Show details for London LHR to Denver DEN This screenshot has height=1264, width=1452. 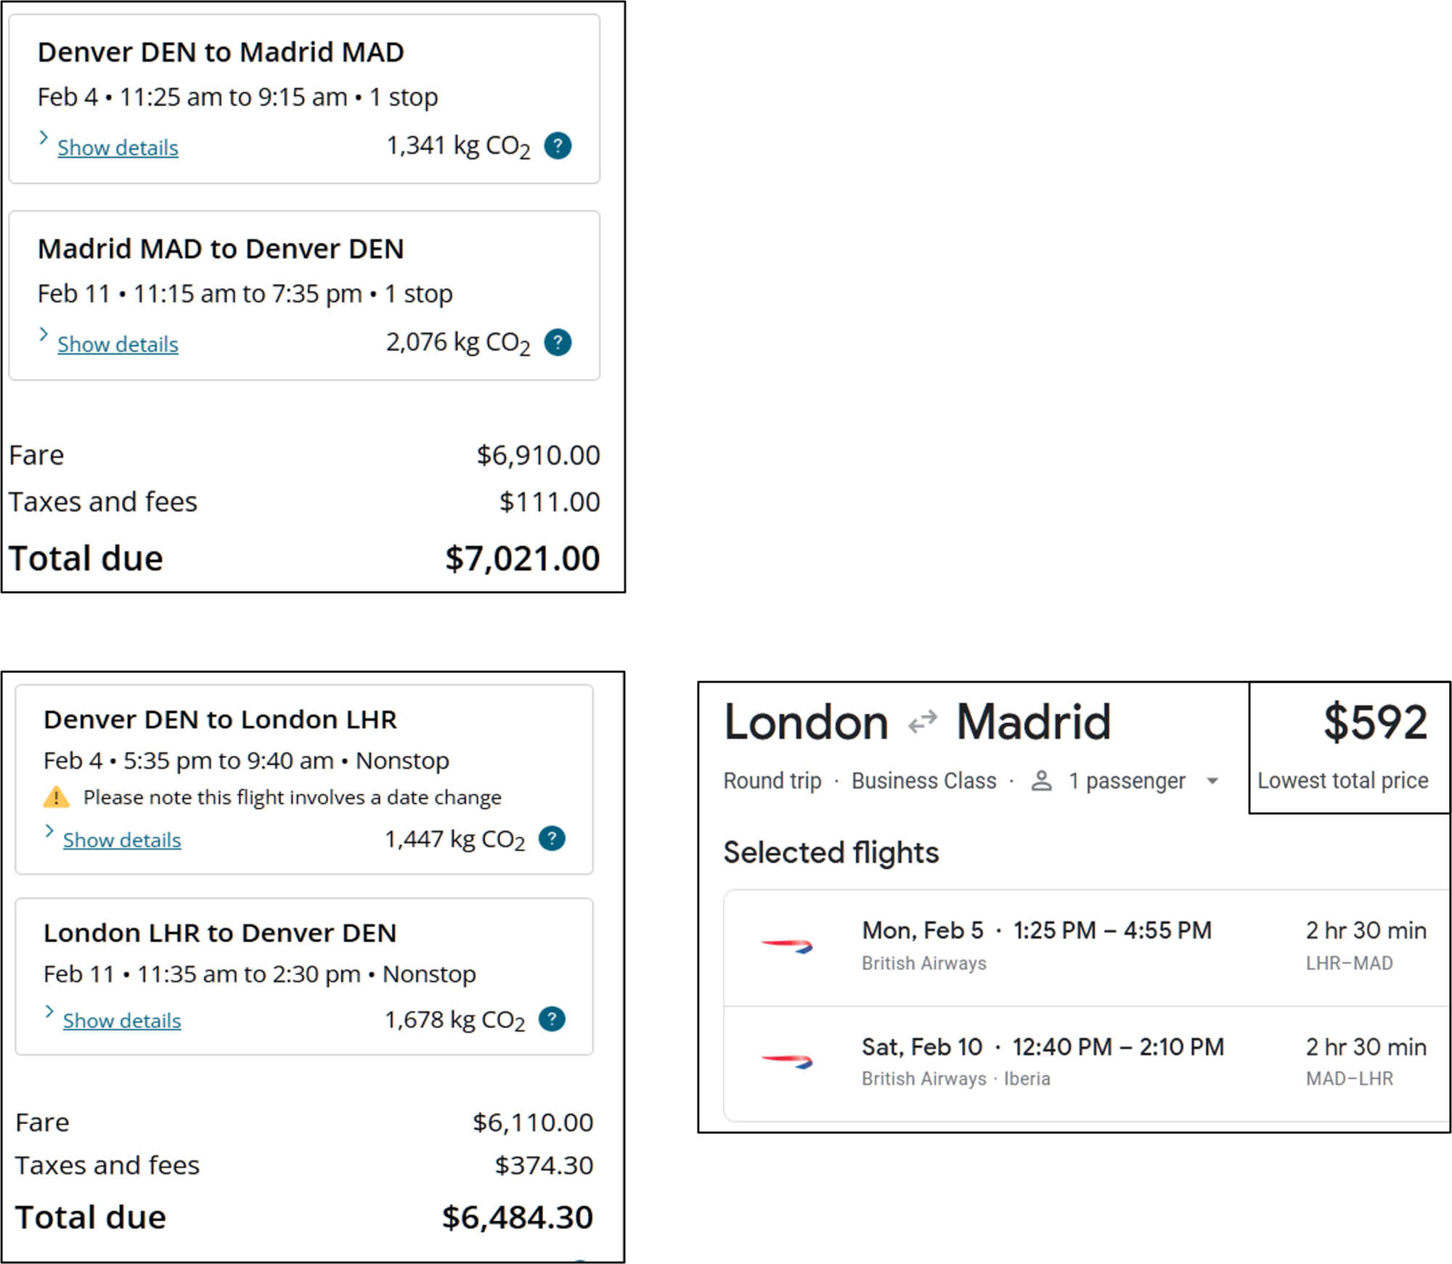pos(122,1021)
